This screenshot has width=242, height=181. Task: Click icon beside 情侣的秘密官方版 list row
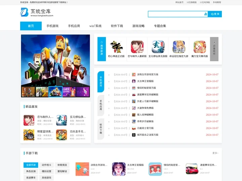(x=134, y=88)
